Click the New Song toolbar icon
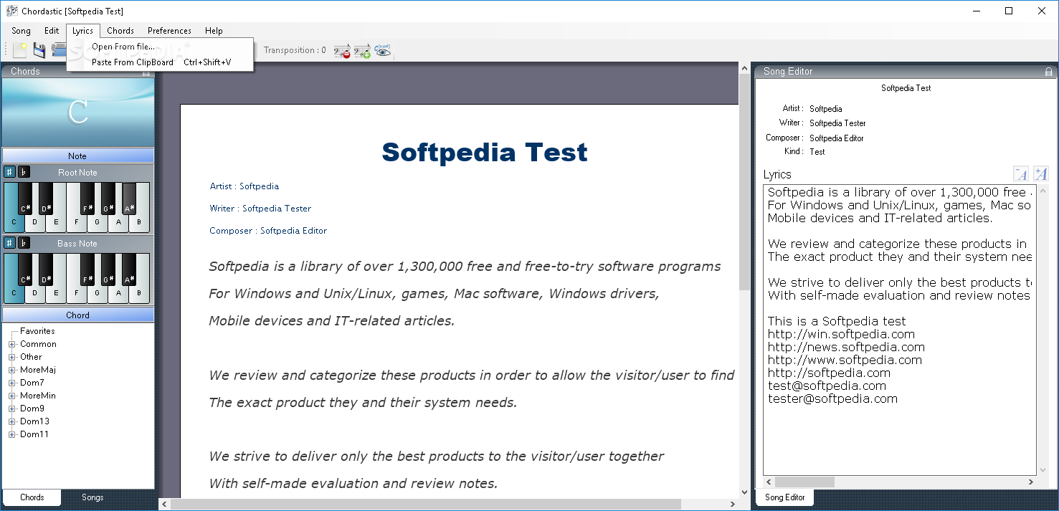The image size is (1059, 511). click(x=20, y=50)
